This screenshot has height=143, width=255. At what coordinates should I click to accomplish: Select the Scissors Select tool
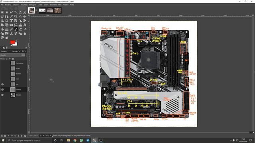click(x=25, y=12)
